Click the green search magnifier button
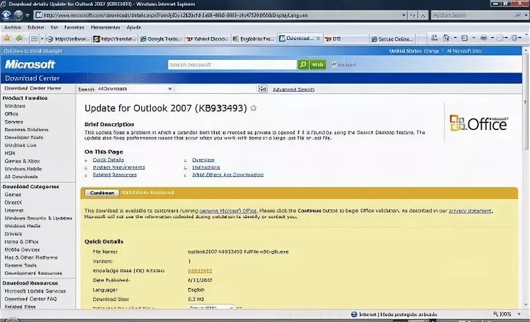The width and height of the screenshot is (530, 322). coord(303,64)
